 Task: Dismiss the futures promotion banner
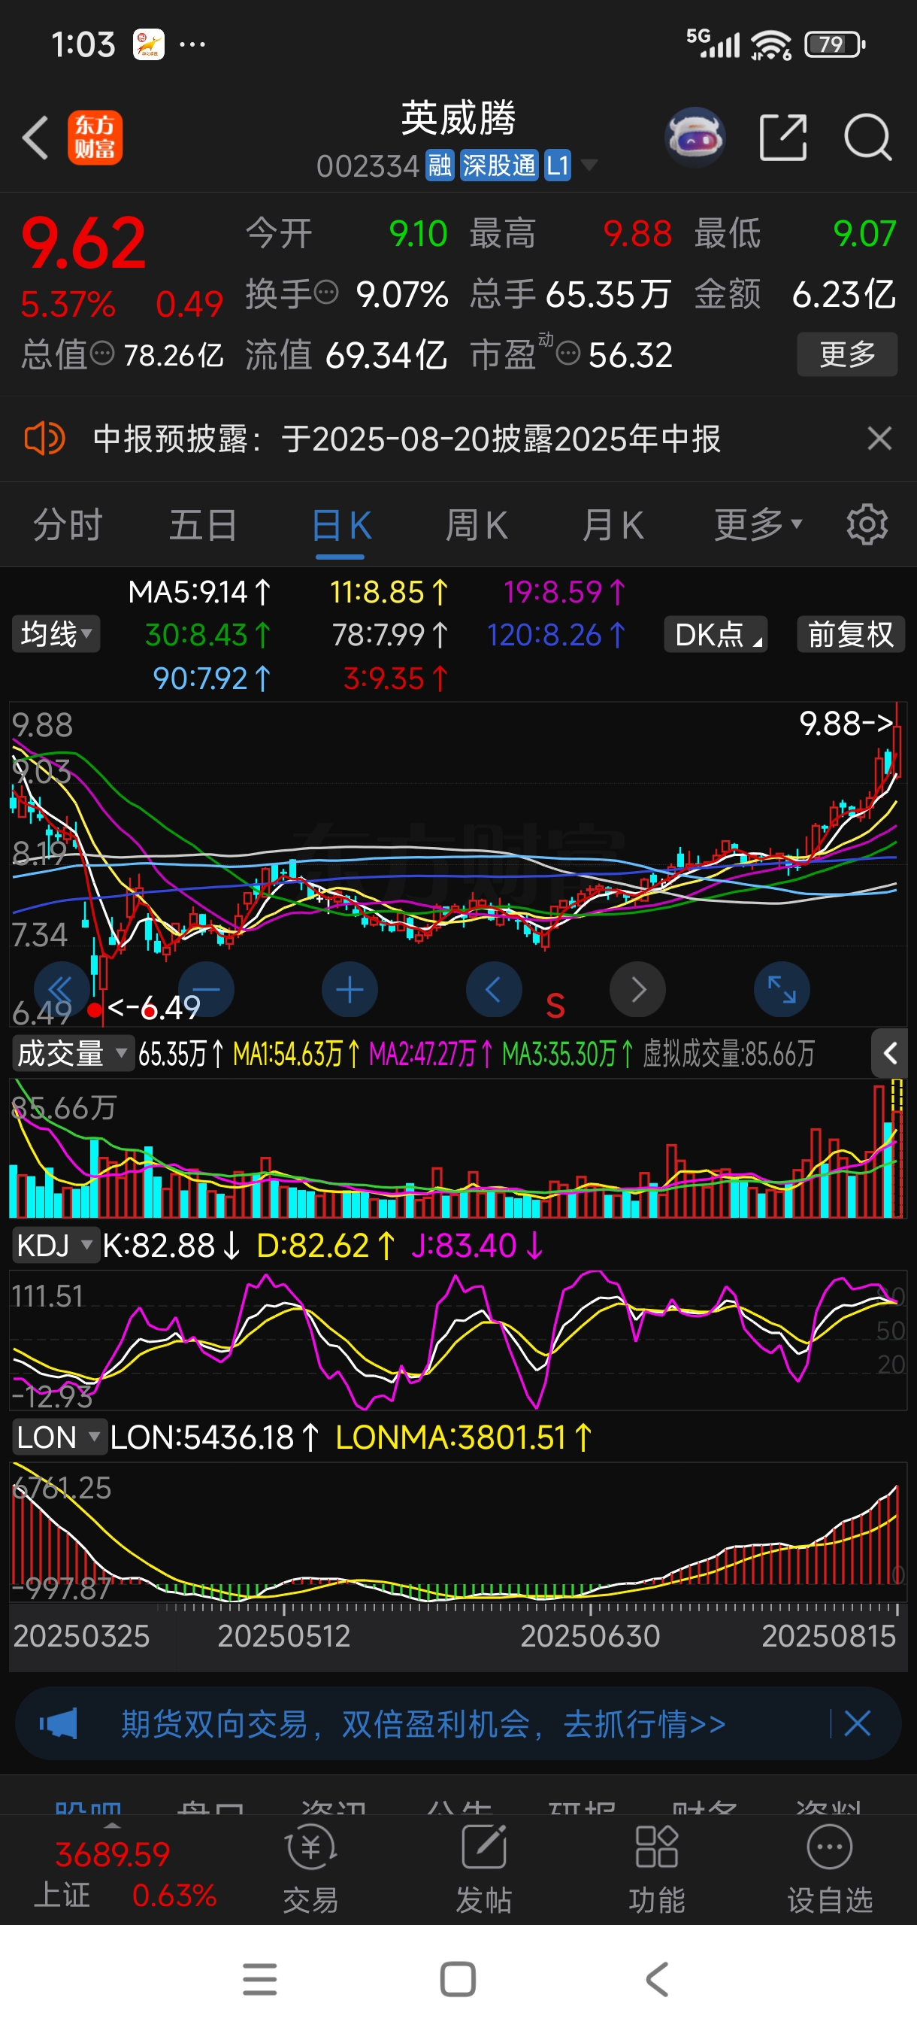(x=857, y=1723)
